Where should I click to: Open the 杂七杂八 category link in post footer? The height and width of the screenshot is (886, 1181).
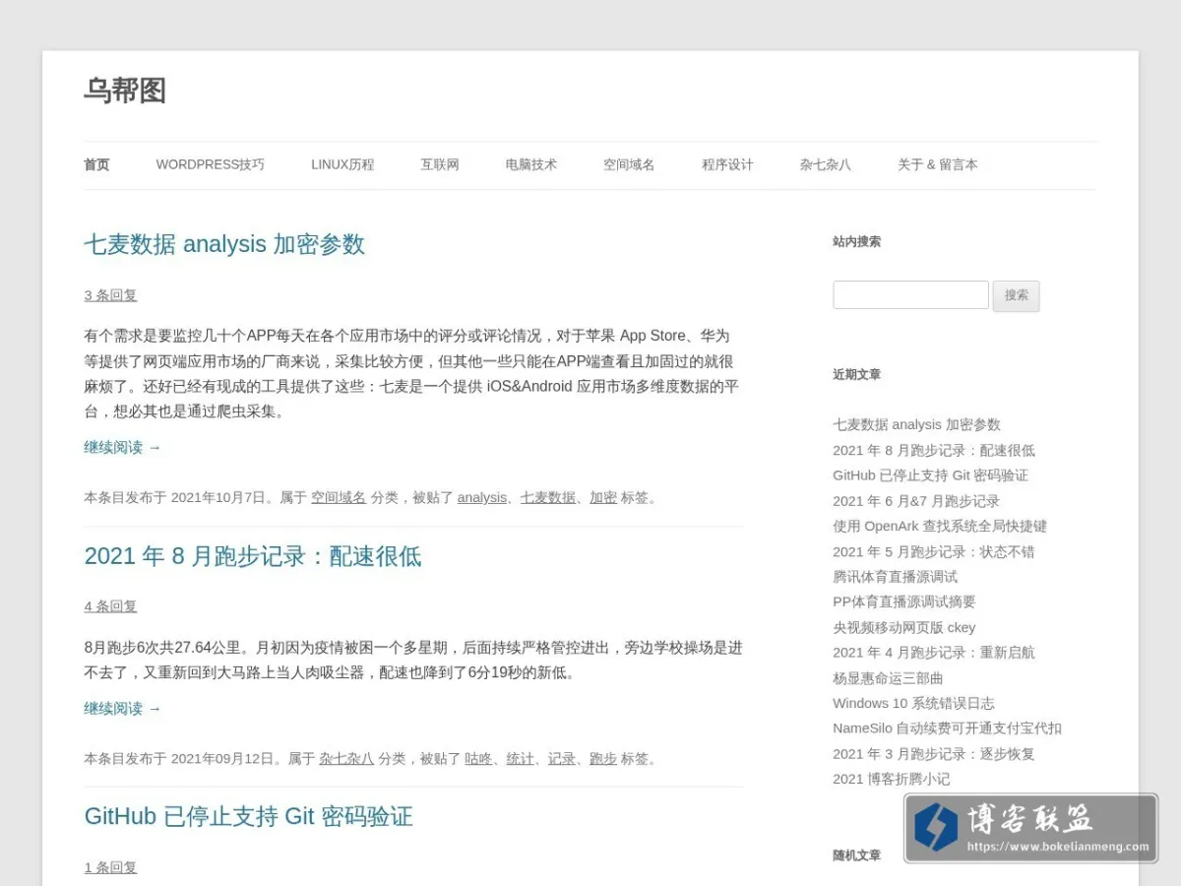point(346,759)
